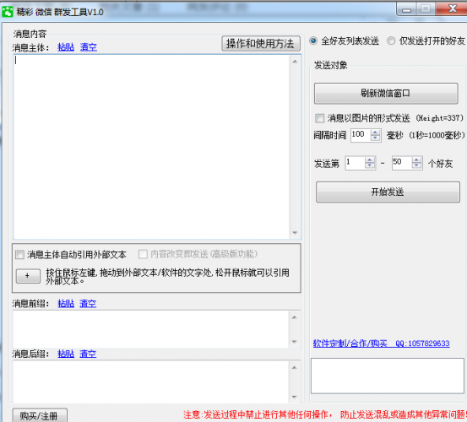Select 全好友列表发送 radio option

[x=313, y=41]
